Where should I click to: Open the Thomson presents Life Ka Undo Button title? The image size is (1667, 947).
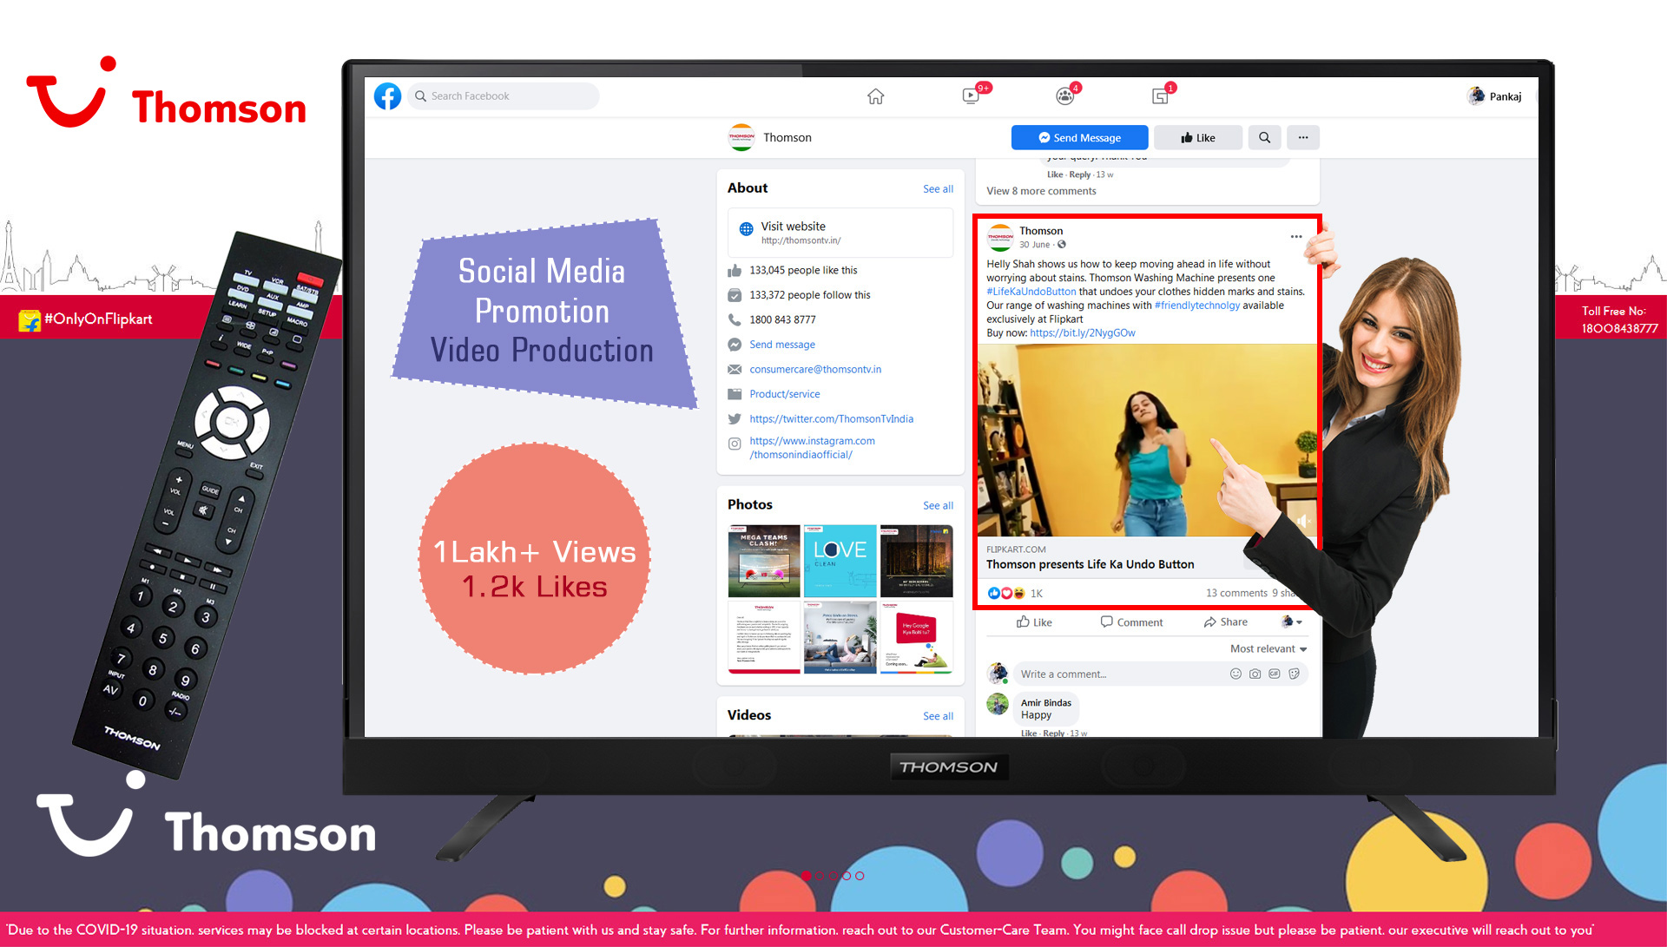[x=1090, y=564]
